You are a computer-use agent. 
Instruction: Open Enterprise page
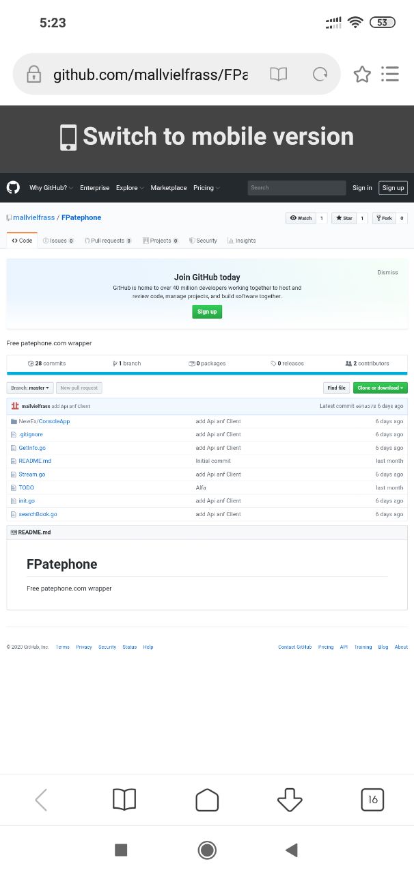pyautogui.click(x=94, y=188)
